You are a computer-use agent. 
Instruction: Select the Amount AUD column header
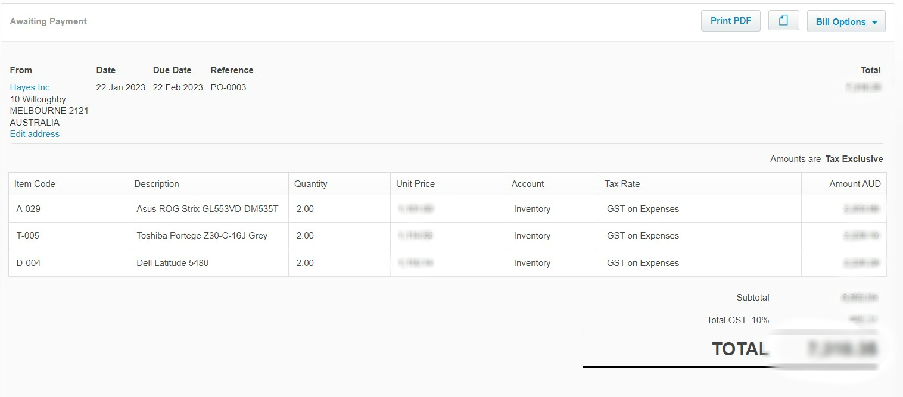pos(855,184)
